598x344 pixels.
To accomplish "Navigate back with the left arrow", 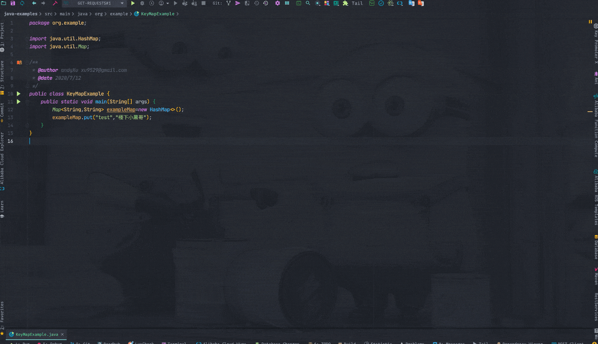I will [34, 3].
